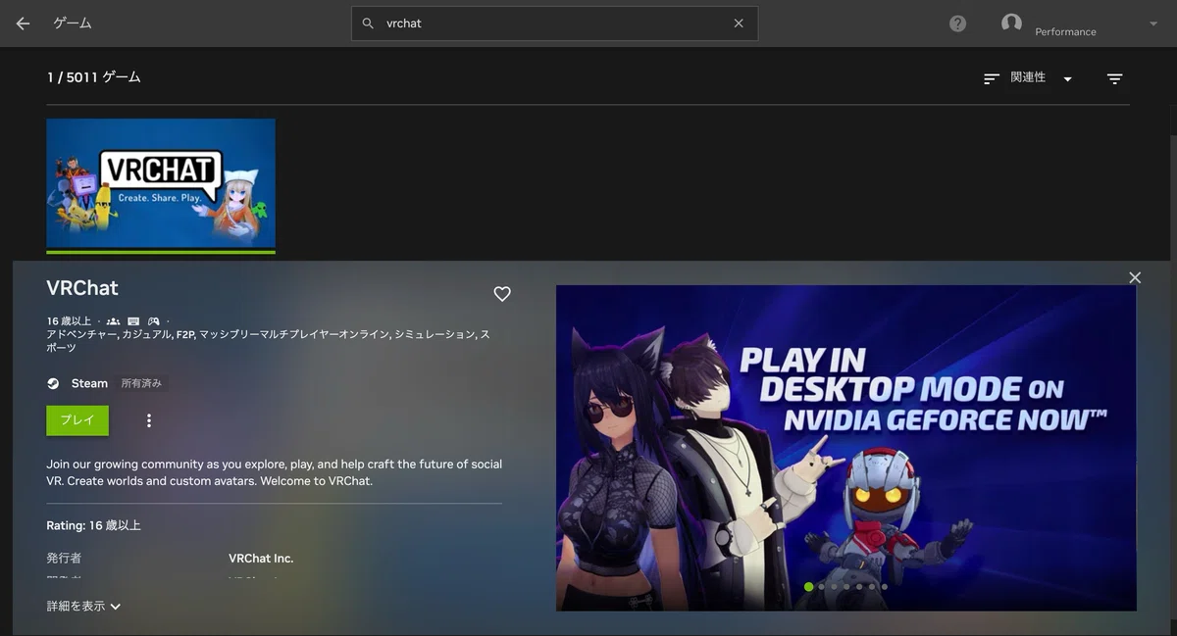Viewport: 1177px width, 636px height.
Task: Open the 関連性 sort dropdown
Action: (x=1028, y=78)
